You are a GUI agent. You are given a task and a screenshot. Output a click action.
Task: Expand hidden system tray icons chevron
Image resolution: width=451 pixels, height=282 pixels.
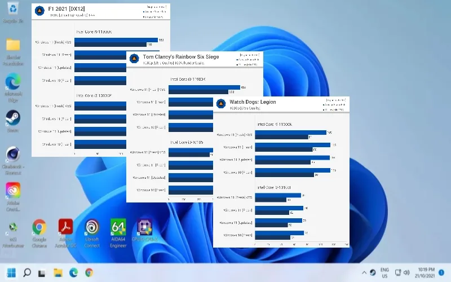point(364,272)
